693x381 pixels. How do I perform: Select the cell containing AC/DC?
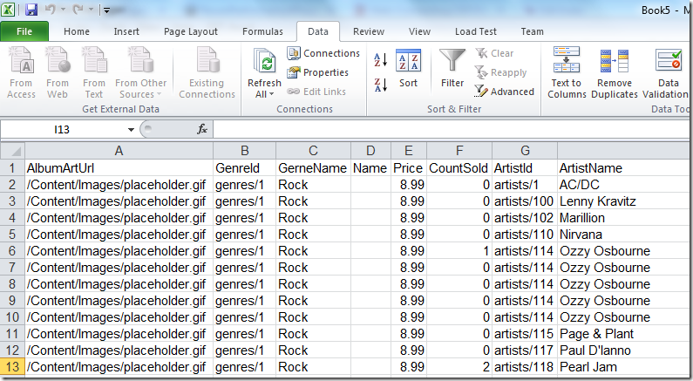[x=623, y=185]
